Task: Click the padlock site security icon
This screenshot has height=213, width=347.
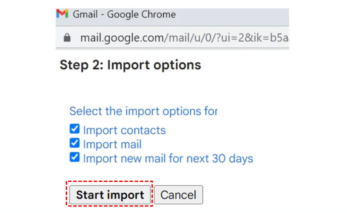Action: pos(67,38)
